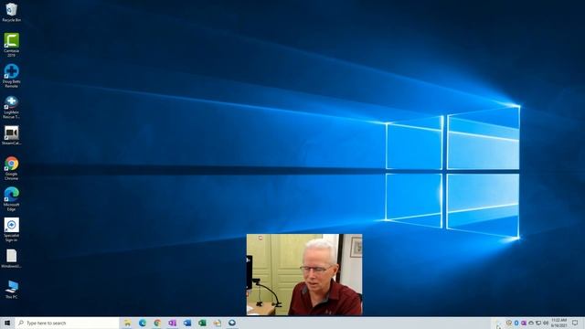
Task: Click the OneDrive cloud tray icon
Action: 531,323
